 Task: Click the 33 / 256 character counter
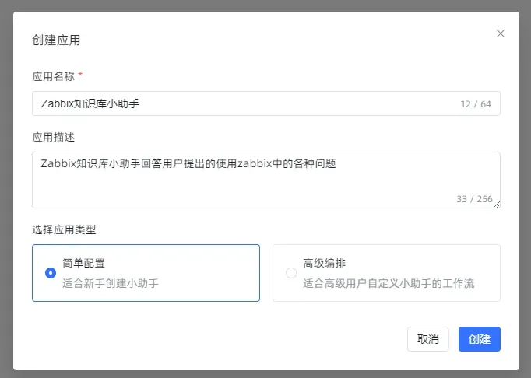(474, 199)
